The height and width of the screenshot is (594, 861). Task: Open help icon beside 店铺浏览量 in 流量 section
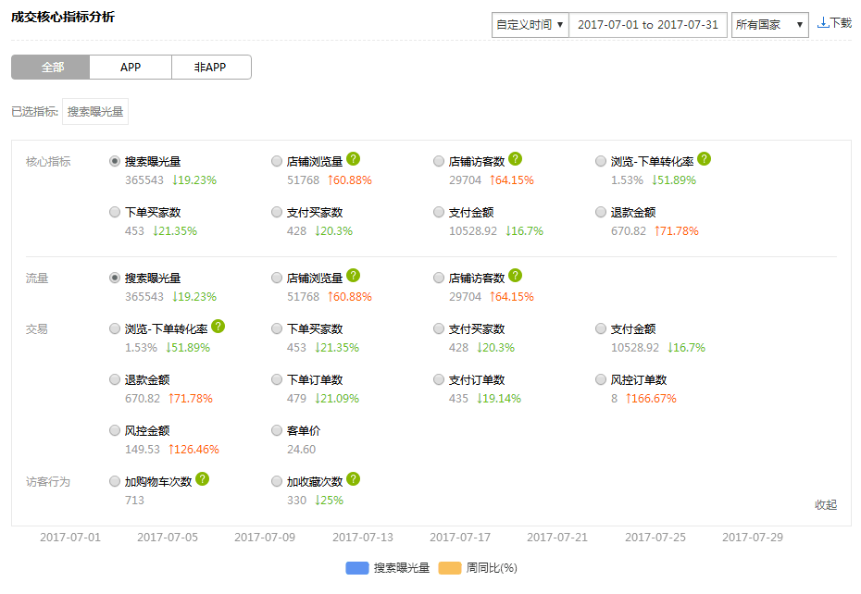tap(353, 275)
